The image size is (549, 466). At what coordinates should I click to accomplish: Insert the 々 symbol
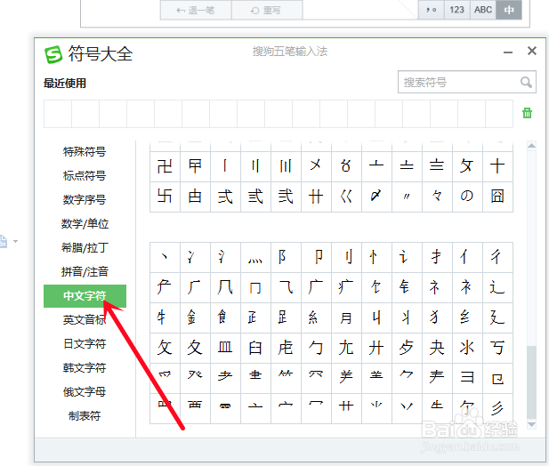(x=437, y=197)
